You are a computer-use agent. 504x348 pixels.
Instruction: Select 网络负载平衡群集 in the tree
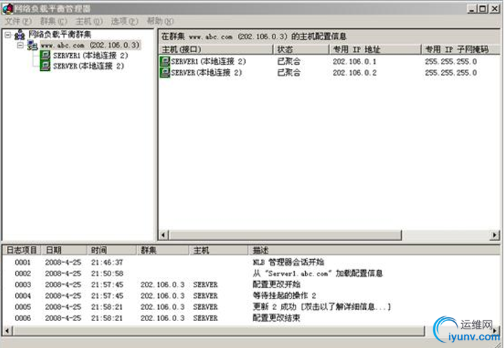click(x=60, y=34)
